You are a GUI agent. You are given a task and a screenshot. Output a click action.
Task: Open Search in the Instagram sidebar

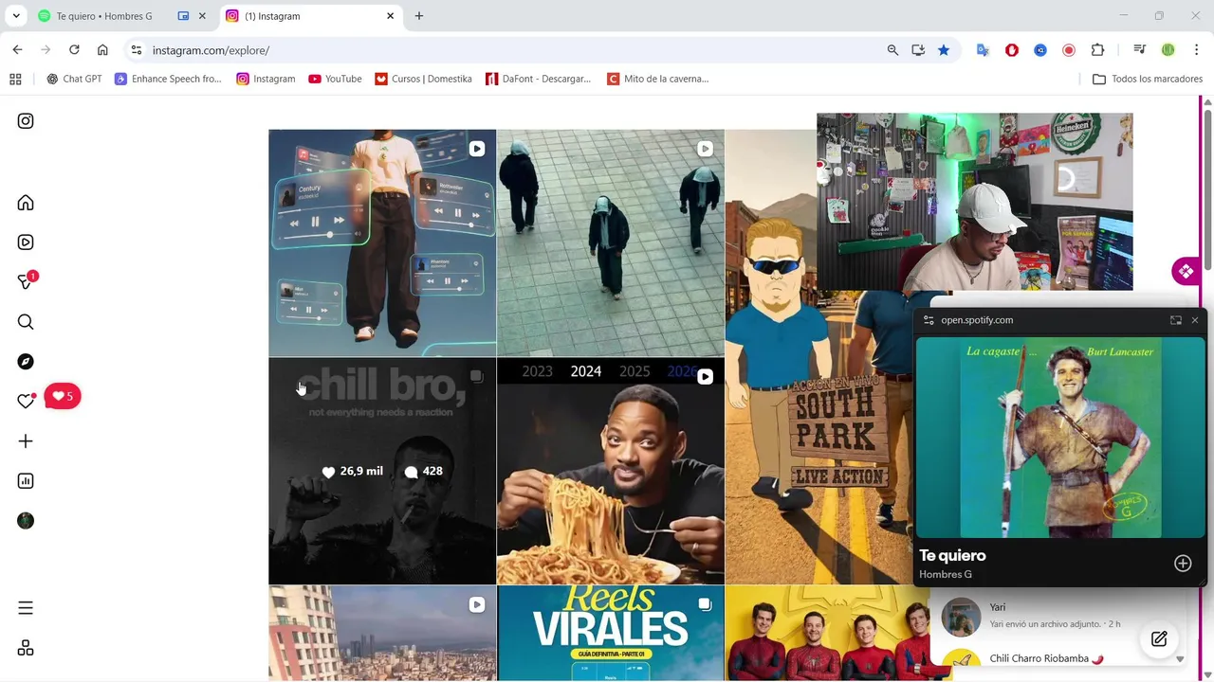tap(26, 322)
